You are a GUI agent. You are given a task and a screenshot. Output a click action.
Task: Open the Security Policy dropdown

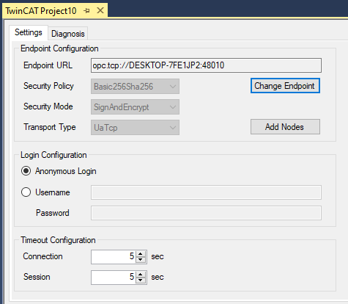(135, 86)
